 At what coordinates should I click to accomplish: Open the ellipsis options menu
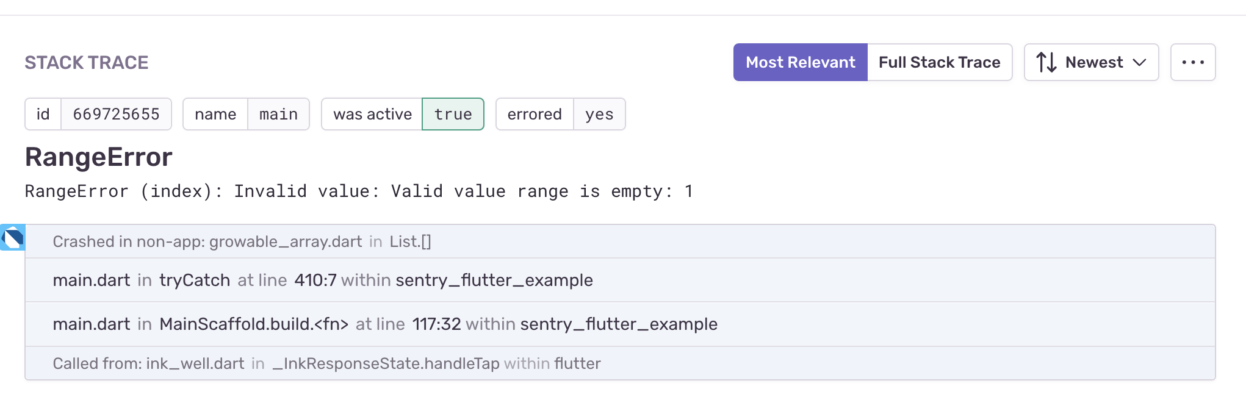(x=1193, y=62)
